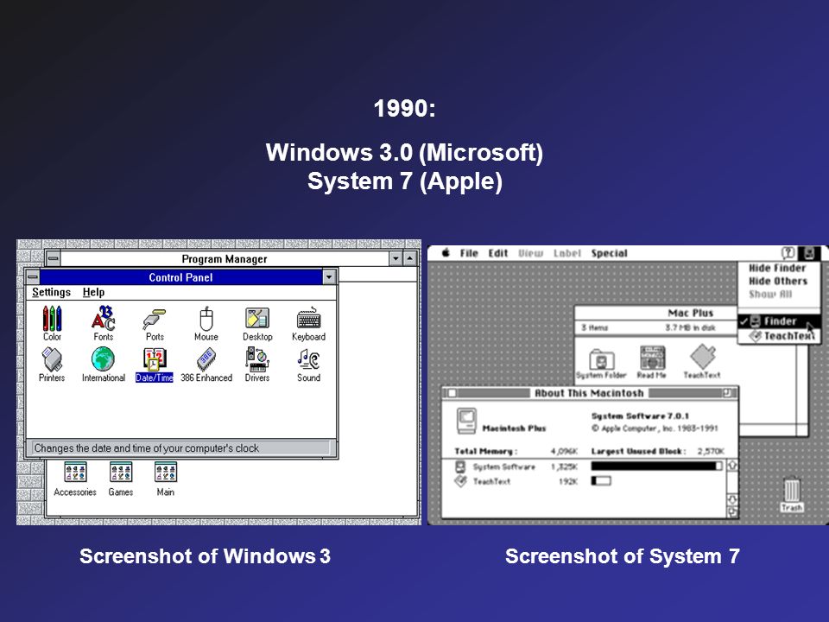This screenshot has height=622, width=829.
Task: Open the Special menu on Mac
Action: (609, 253)
